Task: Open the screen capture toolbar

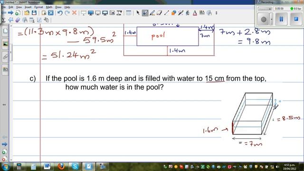Action: 112,13
